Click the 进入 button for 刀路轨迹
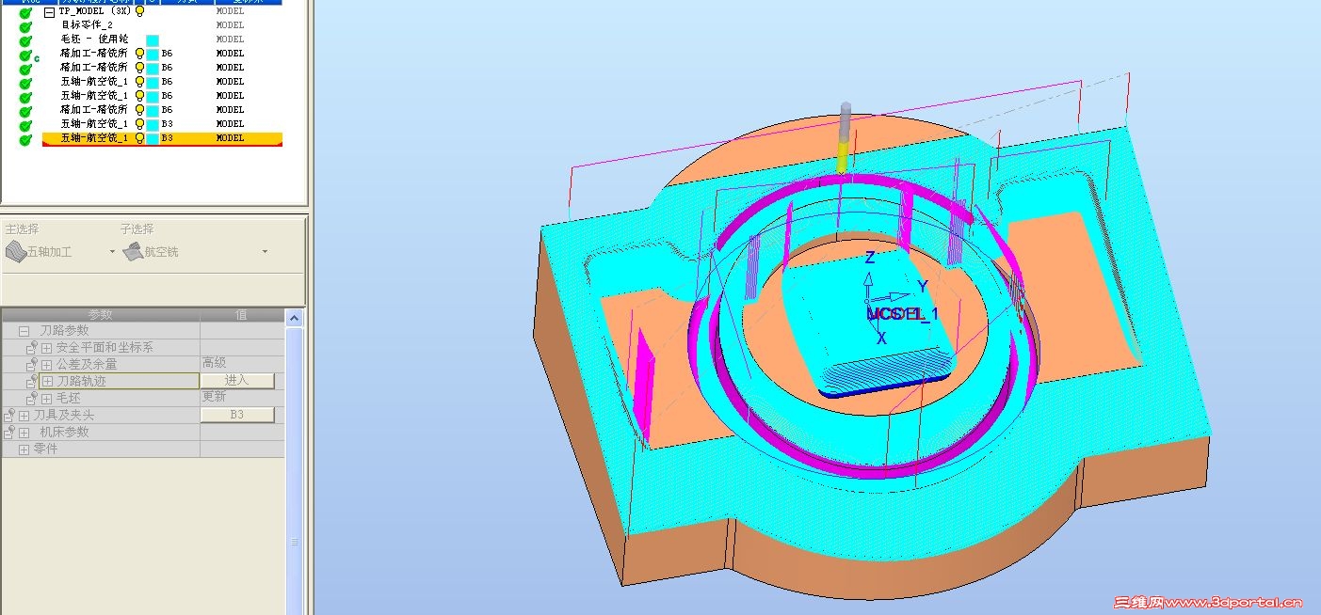Image resolution: width=1321 pixels, height=615 pixels. (237, 381)
